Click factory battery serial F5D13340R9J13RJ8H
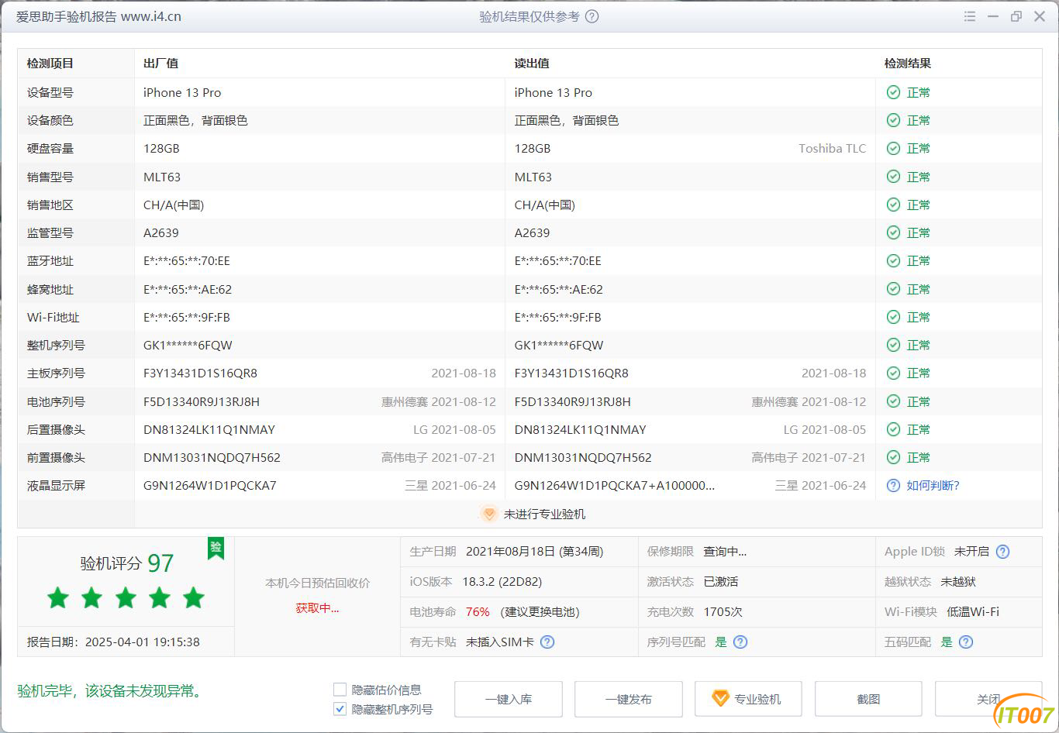Viewport: 1059px width, 733px height. click(202, 401)
